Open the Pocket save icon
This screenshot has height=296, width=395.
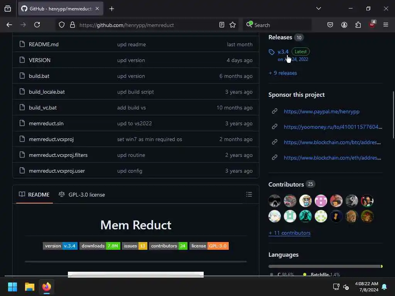[x=330, y=25]
